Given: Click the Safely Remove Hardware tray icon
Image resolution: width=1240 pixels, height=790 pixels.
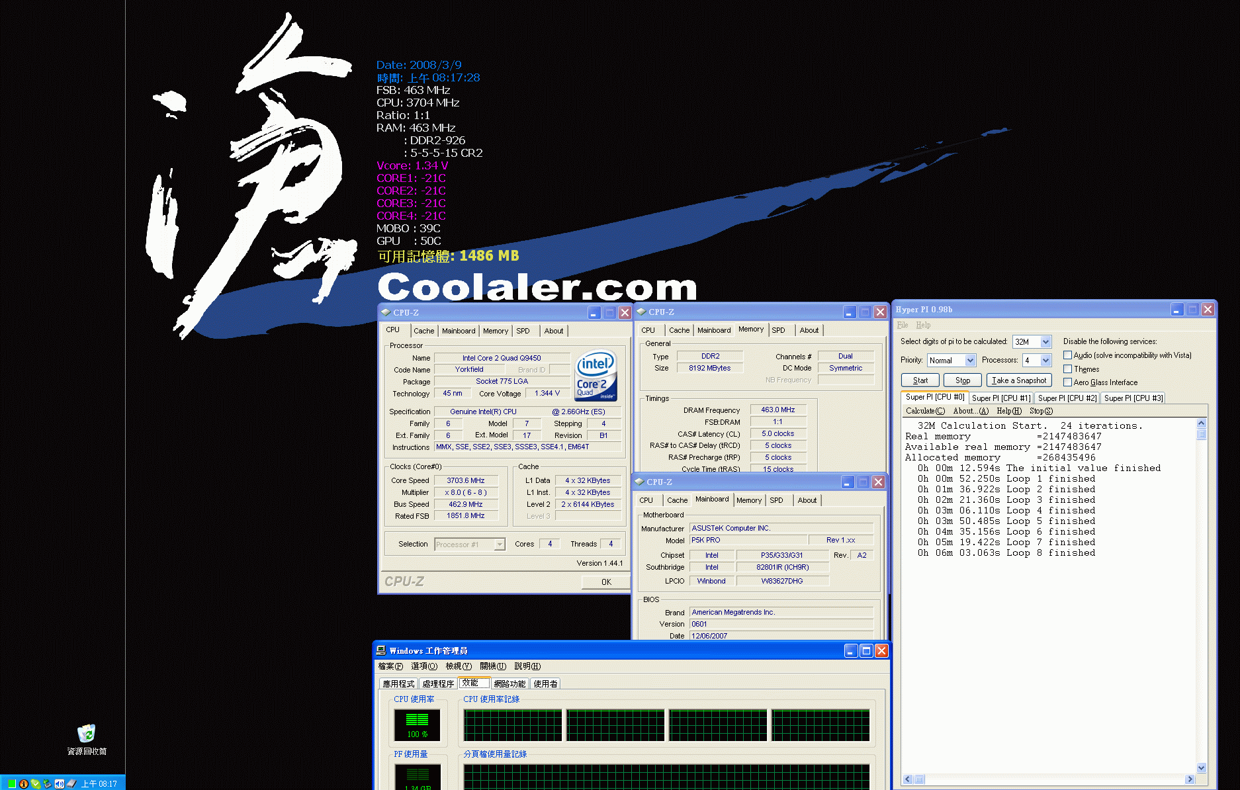Looking at the screenshot, I should pyautogui.click(x=47, y=784).
